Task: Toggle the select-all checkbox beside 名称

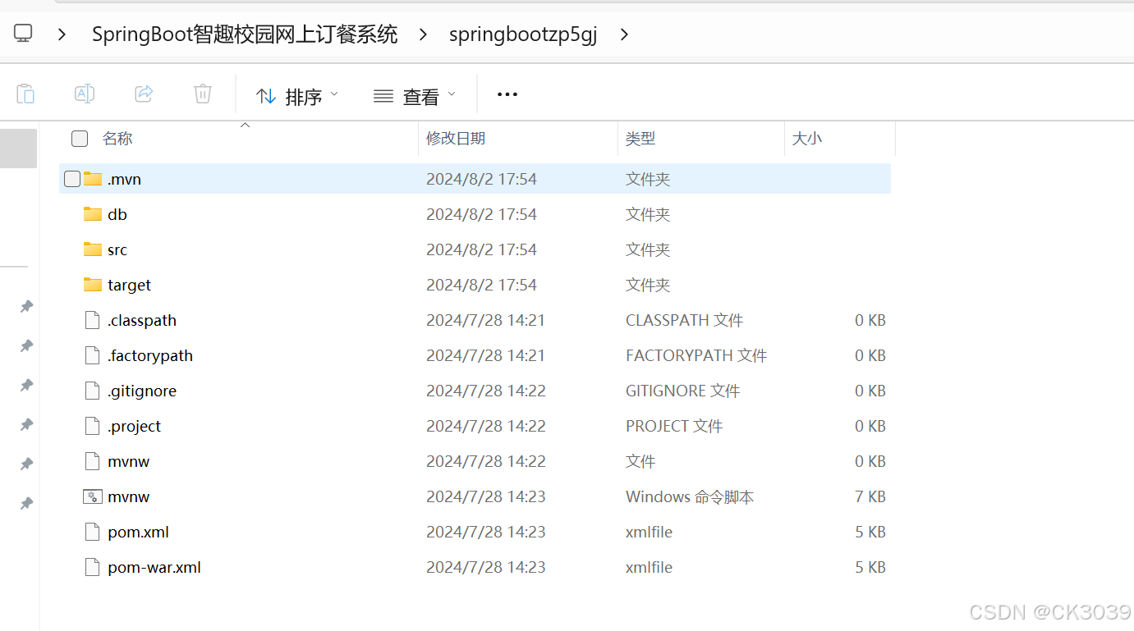Action: 80,139
